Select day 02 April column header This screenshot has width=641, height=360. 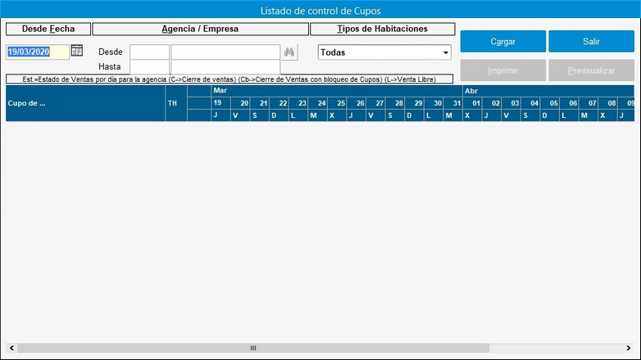492,103
